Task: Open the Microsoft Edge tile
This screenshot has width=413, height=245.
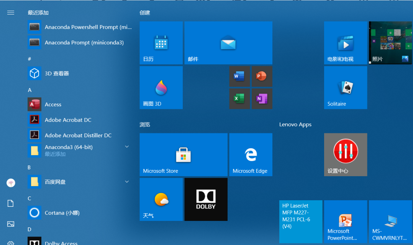Action: [x=251, y=154]
